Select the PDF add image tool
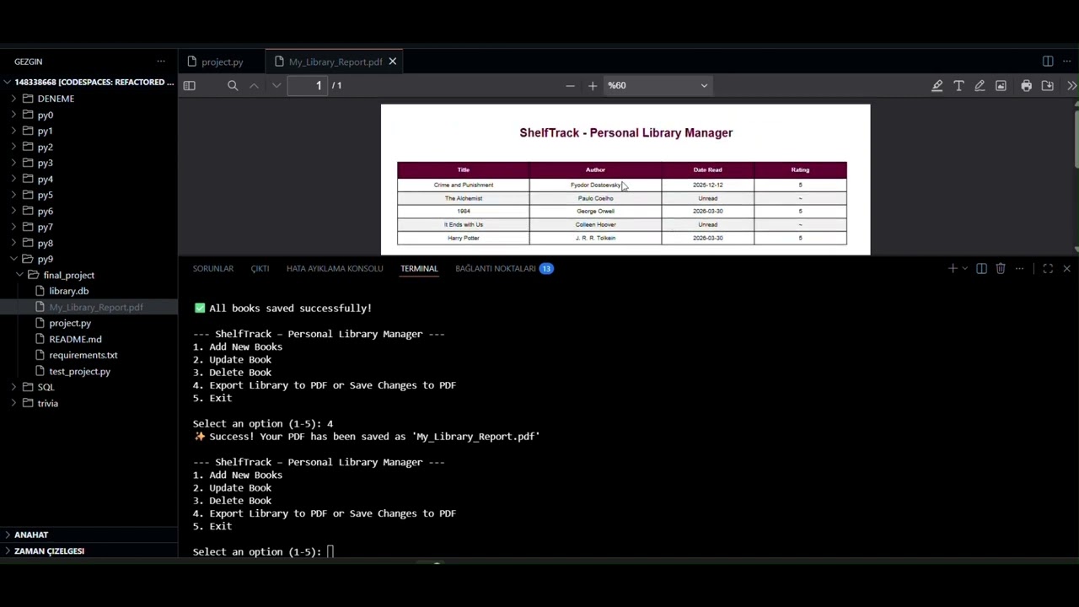The width and height of the screenshot is (1079, 607). tap(1001, 85)
